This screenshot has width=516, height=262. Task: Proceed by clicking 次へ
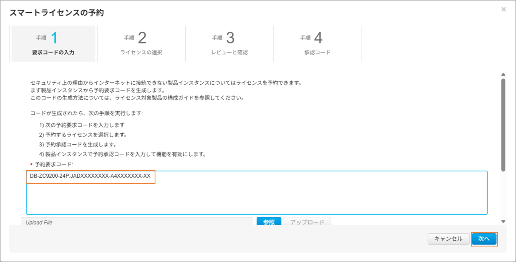click(x=484, y=239)
